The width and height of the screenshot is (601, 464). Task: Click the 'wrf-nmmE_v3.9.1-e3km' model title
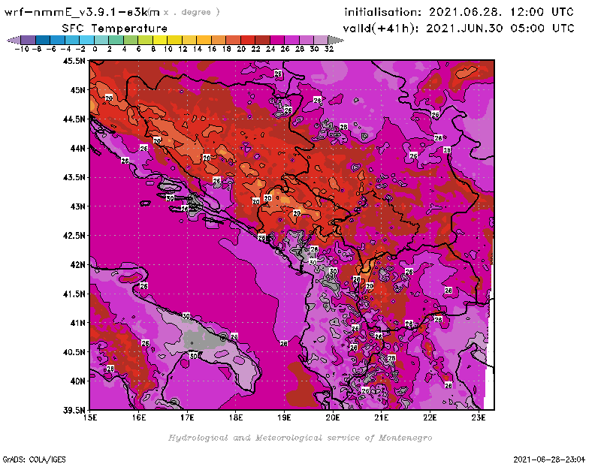click(82, 12)
